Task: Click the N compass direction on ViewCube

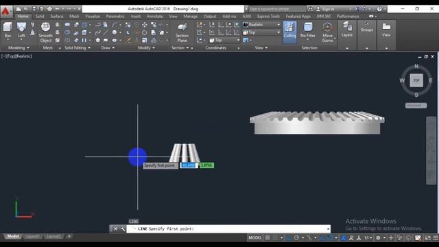Action: pos(416,67)
